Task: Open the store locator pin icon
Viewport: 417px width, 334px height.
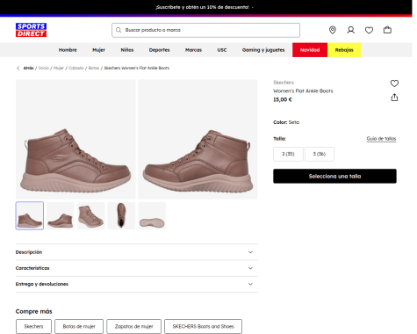Action: 333,30
